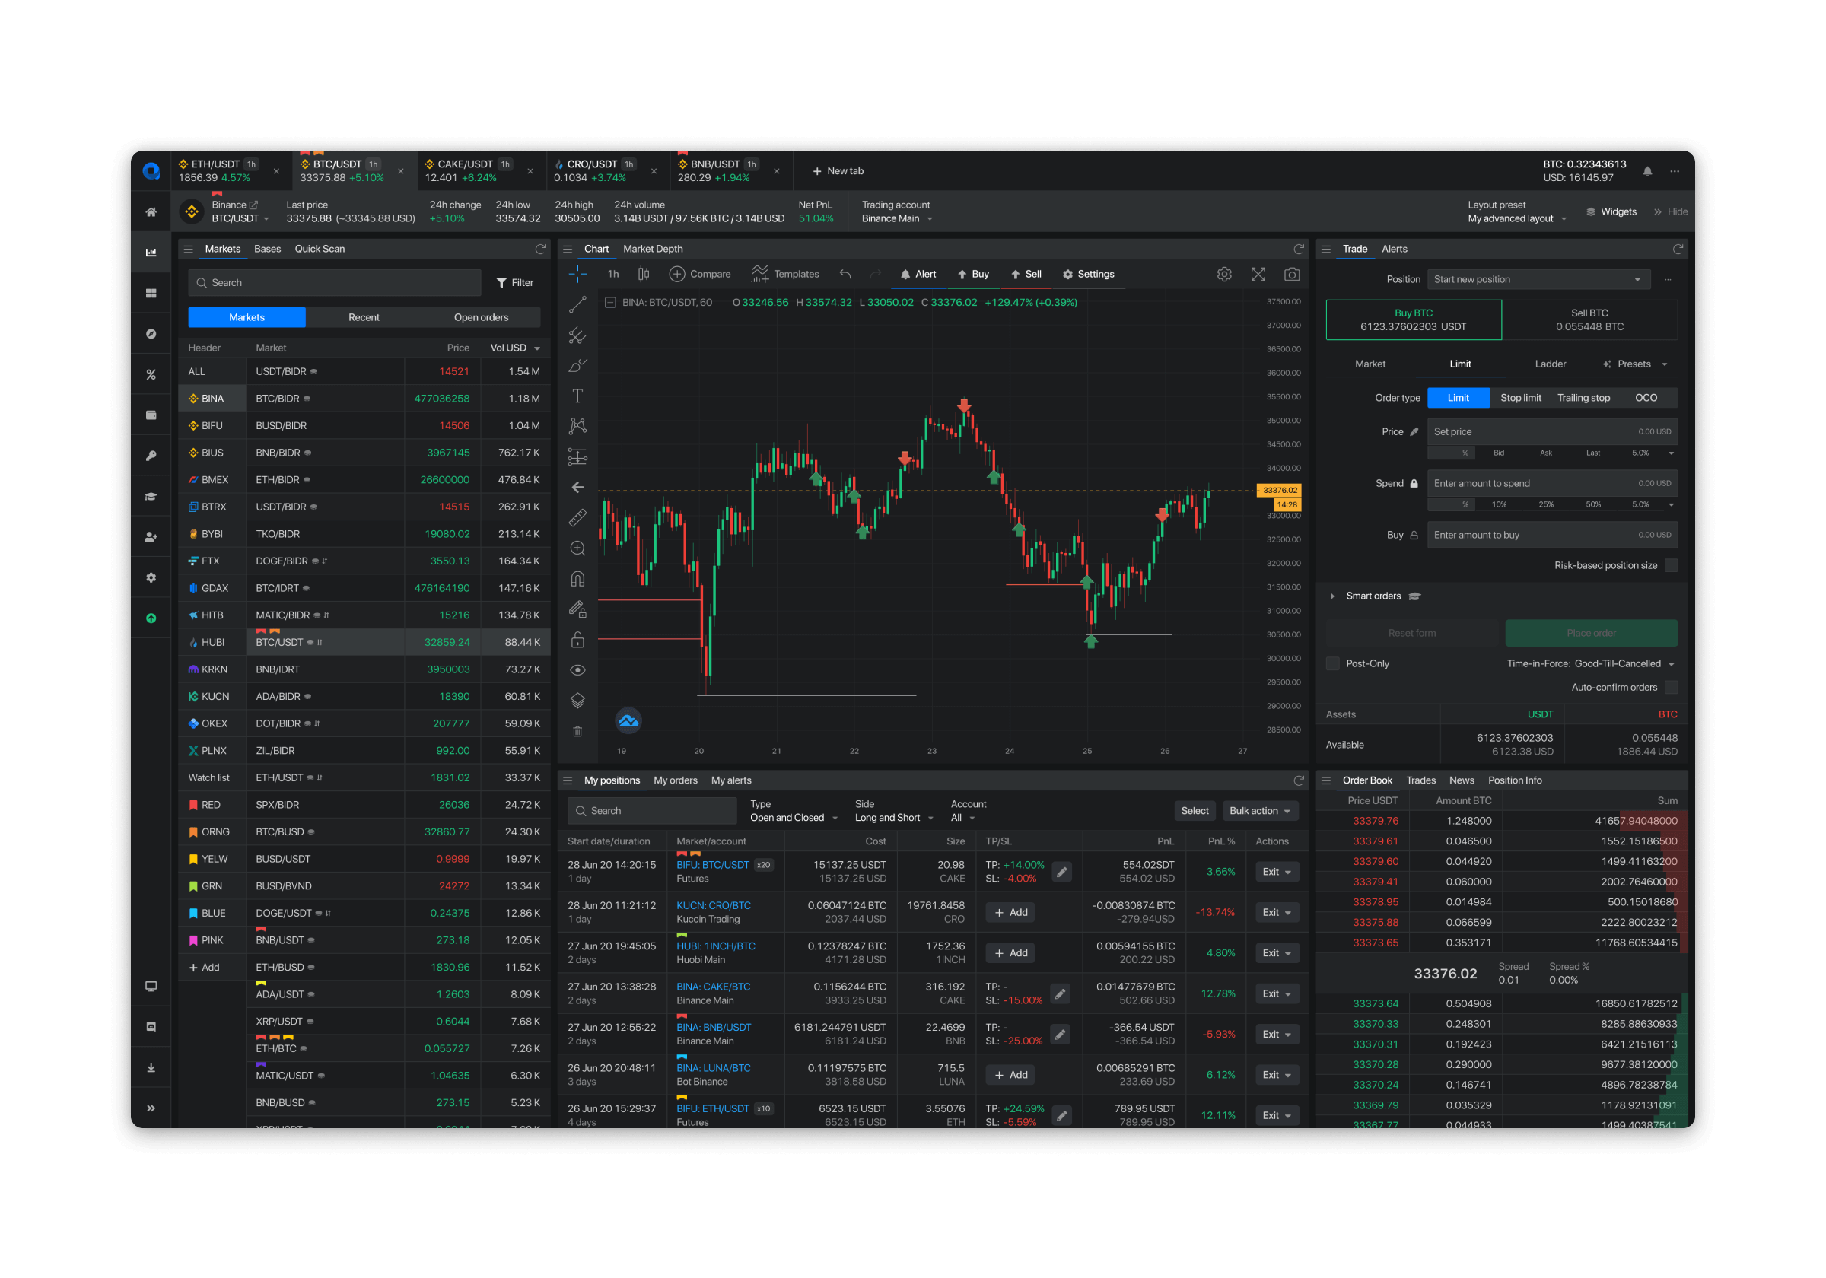Select the crosshair cursor chart tool

tap(578, 274)
